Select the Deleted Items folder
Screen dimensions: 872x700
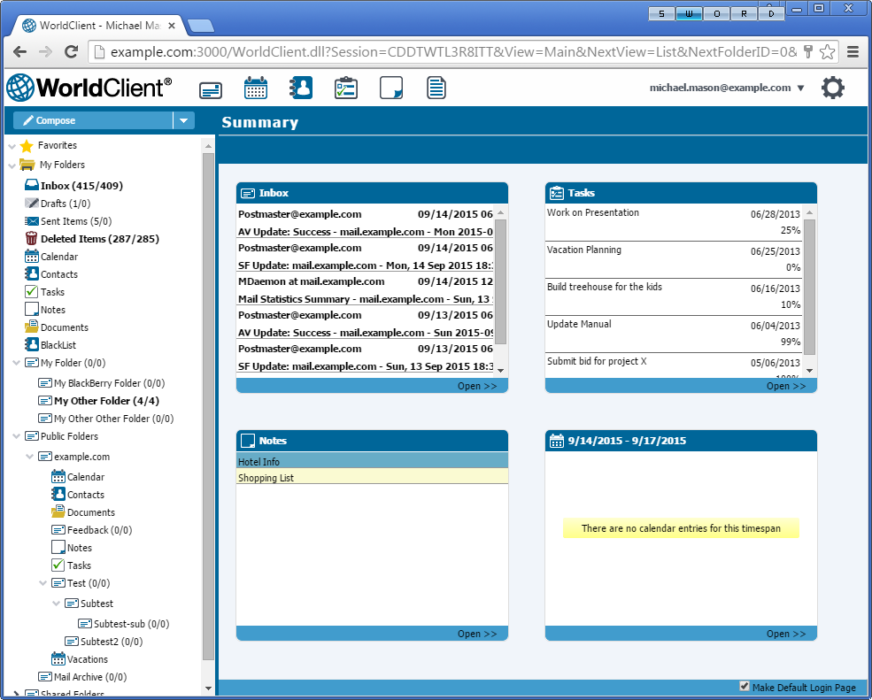tap(86, 239)
